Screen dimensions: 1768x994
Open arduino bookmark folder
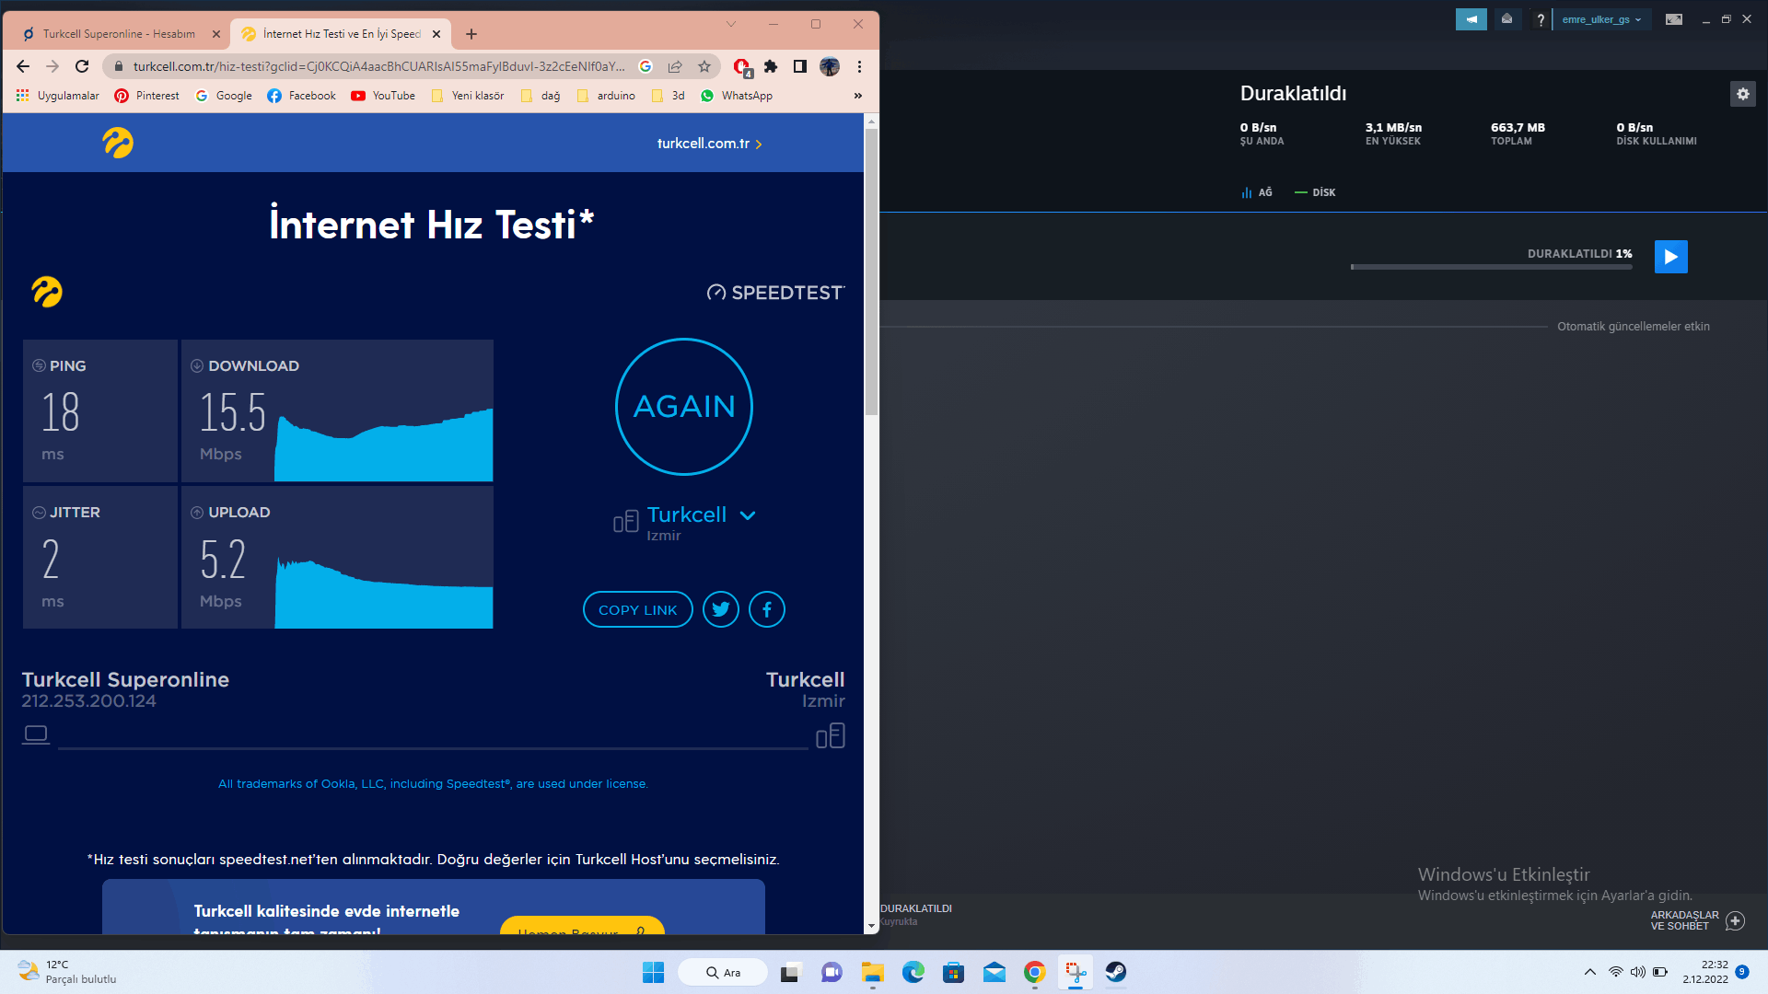pos(606,96)
